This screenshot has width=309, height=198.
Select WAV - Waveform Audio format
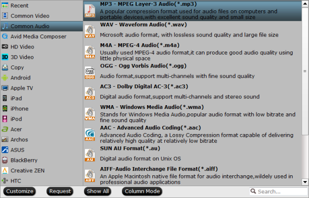coord(193,31)
